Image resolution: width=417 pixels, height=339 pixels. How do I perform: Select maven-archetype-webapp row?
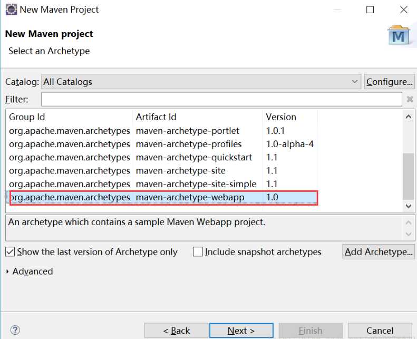tap(162, 197)
